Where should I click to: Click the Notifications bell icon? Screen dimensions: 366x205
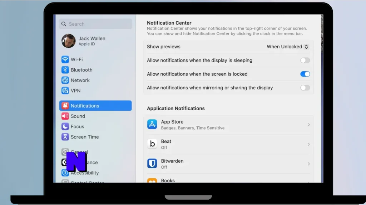click(65, 106)
